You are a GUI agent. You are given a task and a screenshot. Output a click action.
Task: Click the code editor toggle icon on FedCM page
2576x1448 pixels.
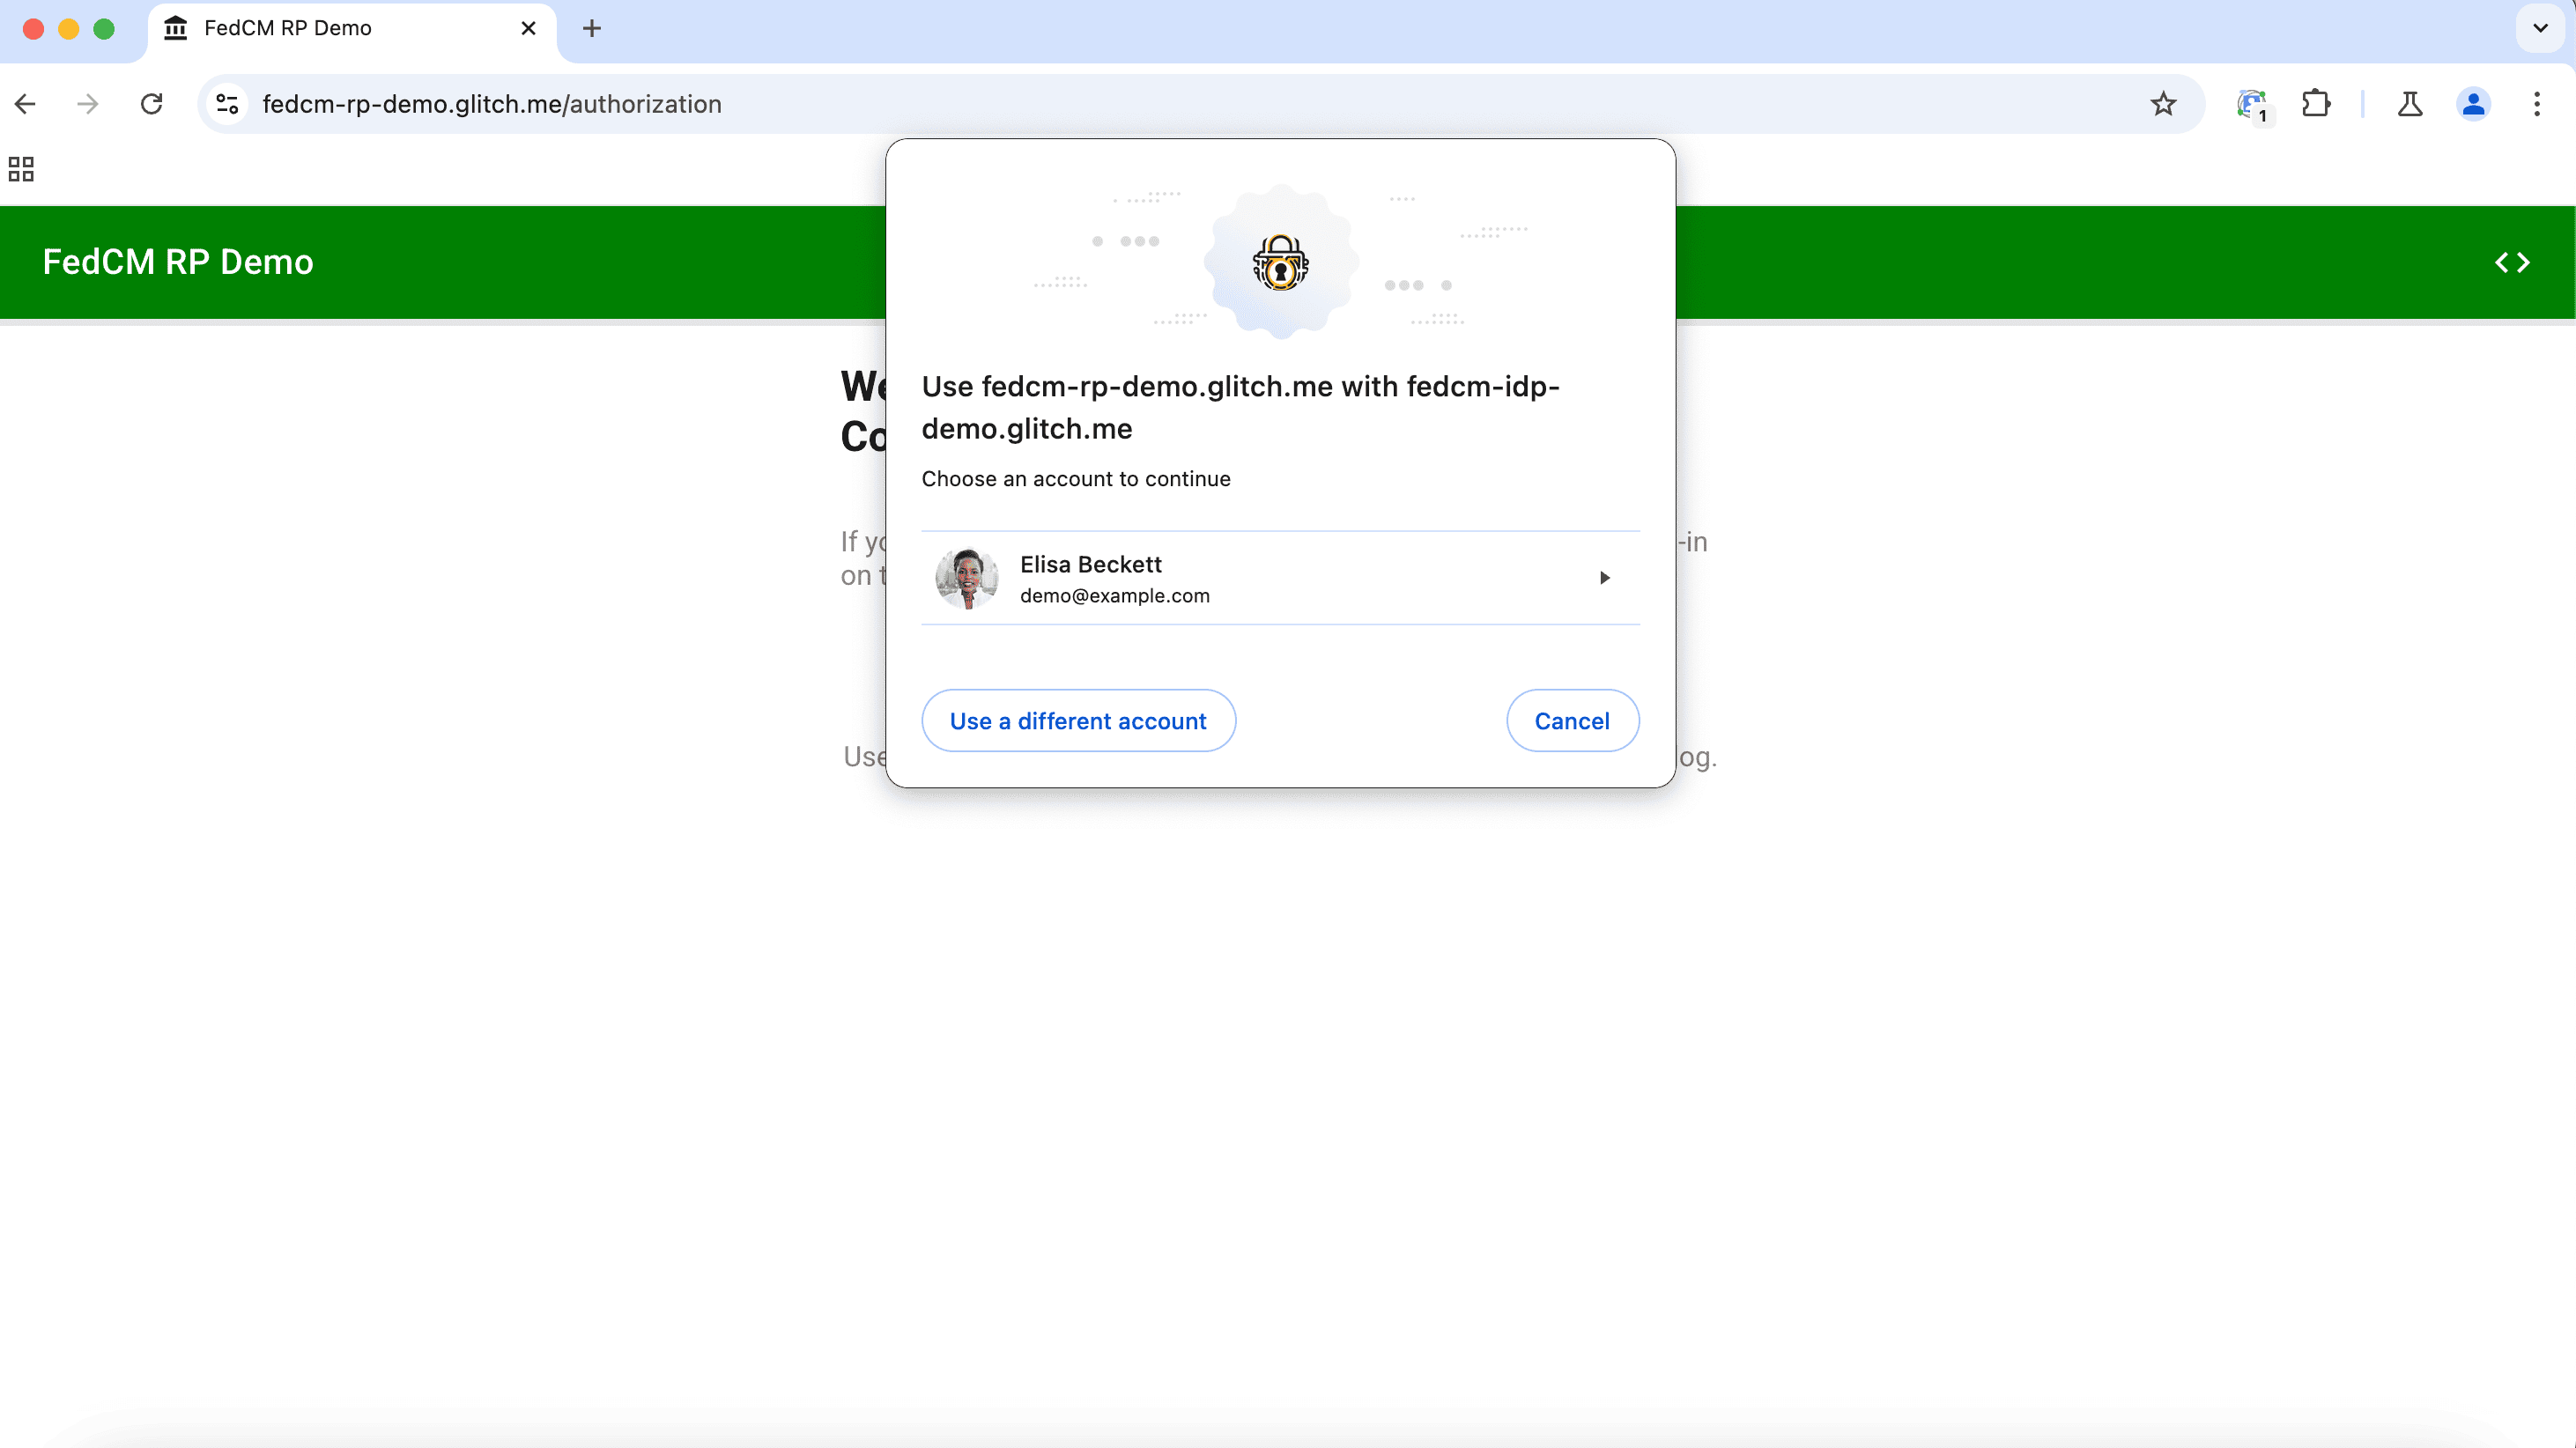click(x=2513, y=262)
